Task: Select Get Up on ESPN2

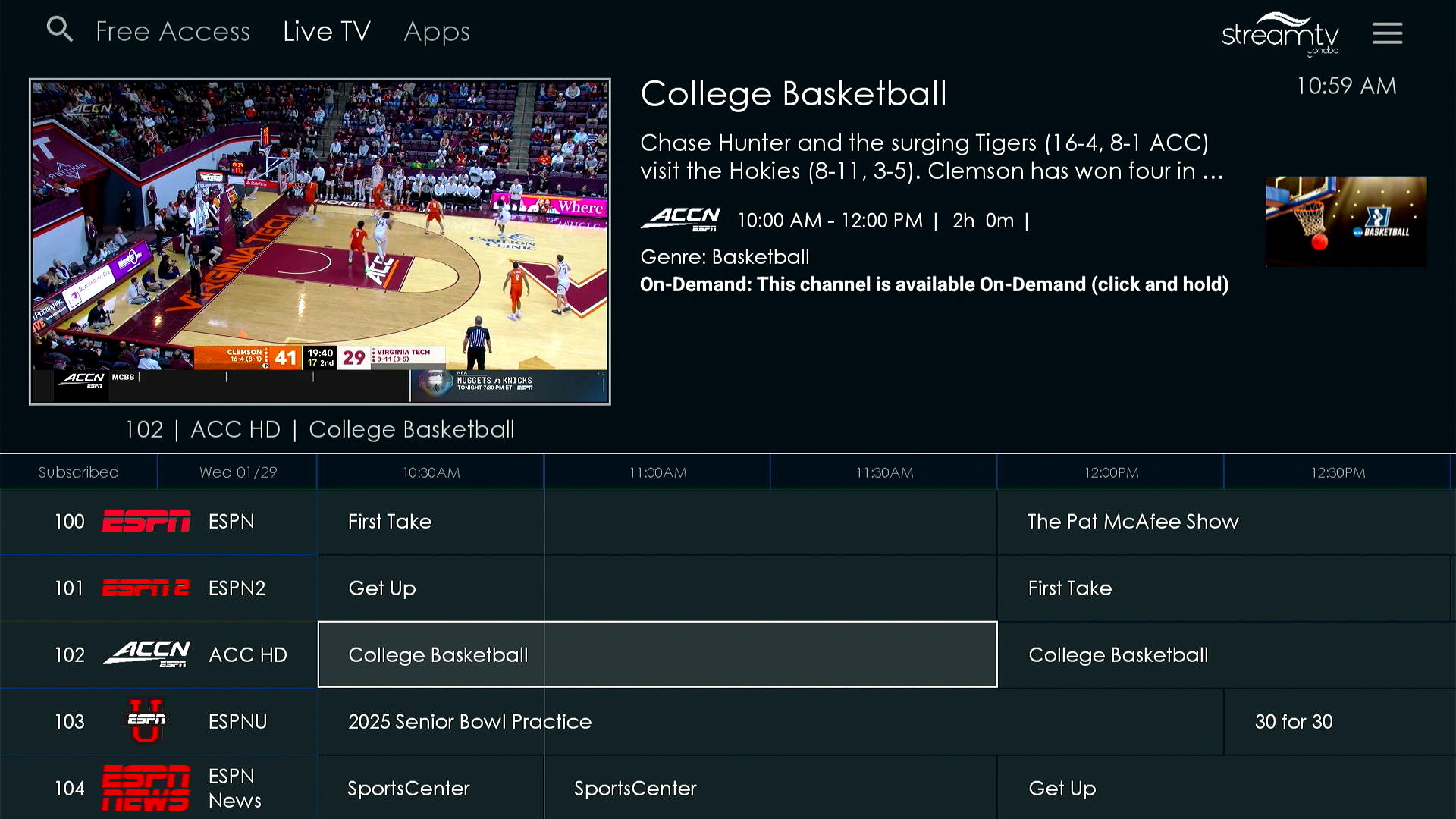Action: (657, 588)
